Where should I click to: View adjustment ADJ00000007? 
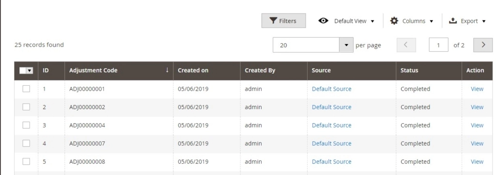[x=477, y=143]
